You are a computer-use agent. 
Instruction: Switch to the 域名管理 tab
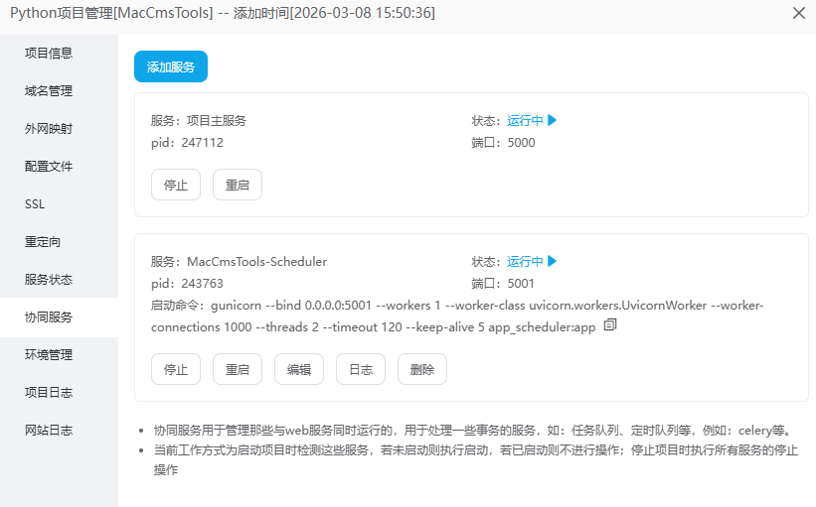[49, 91]
